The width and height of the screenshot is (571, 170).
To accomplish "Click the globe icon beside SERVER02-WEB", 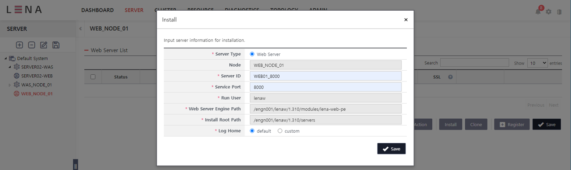I will point(17,76).
